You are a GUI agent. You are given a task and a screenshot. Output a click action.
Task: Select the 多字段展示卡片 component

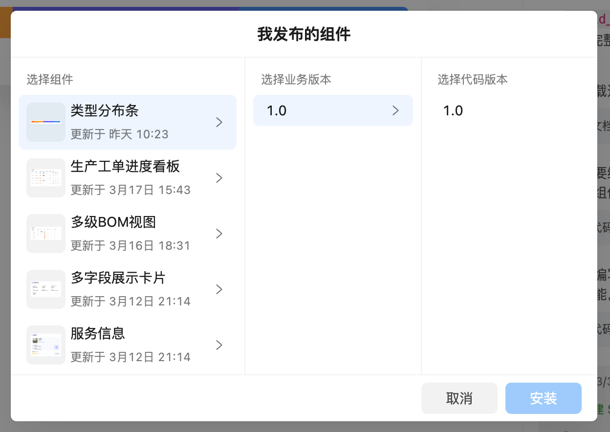click(x=128, y=289)
